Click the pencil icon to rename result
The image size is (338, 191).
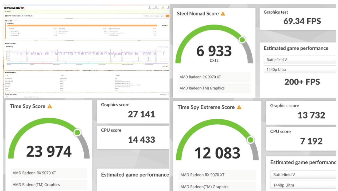[x=33, y=16]
